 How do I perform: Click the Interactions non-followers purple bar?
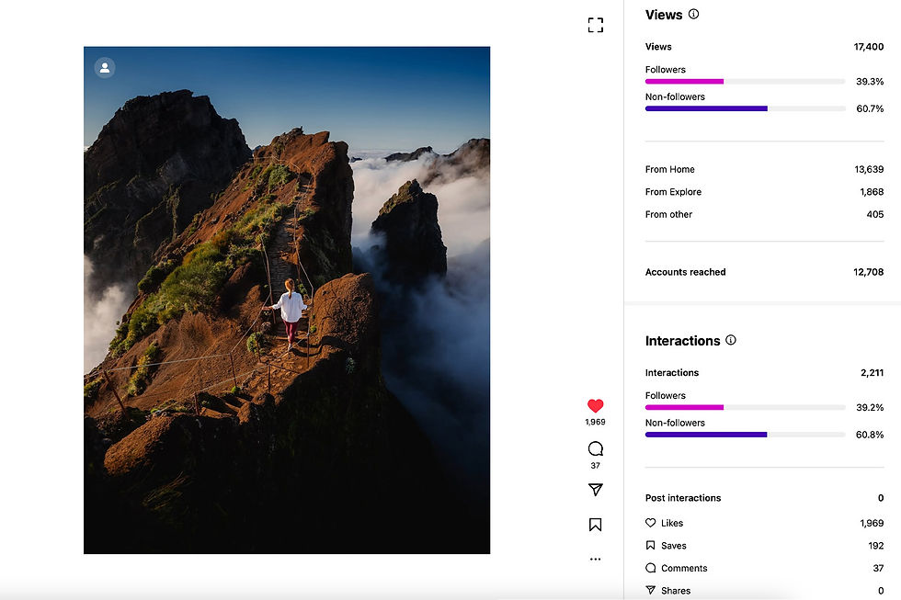coord(706,435)
